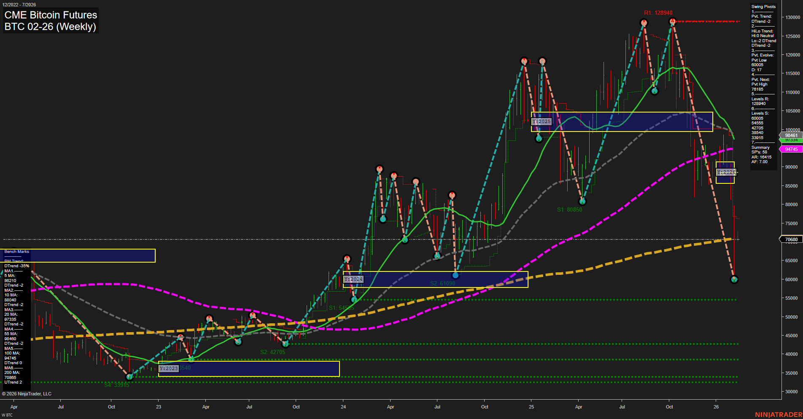The image size is (803, 419).
Task: Click the pivot marker above S1: 80850
Action: coord(582,201)
